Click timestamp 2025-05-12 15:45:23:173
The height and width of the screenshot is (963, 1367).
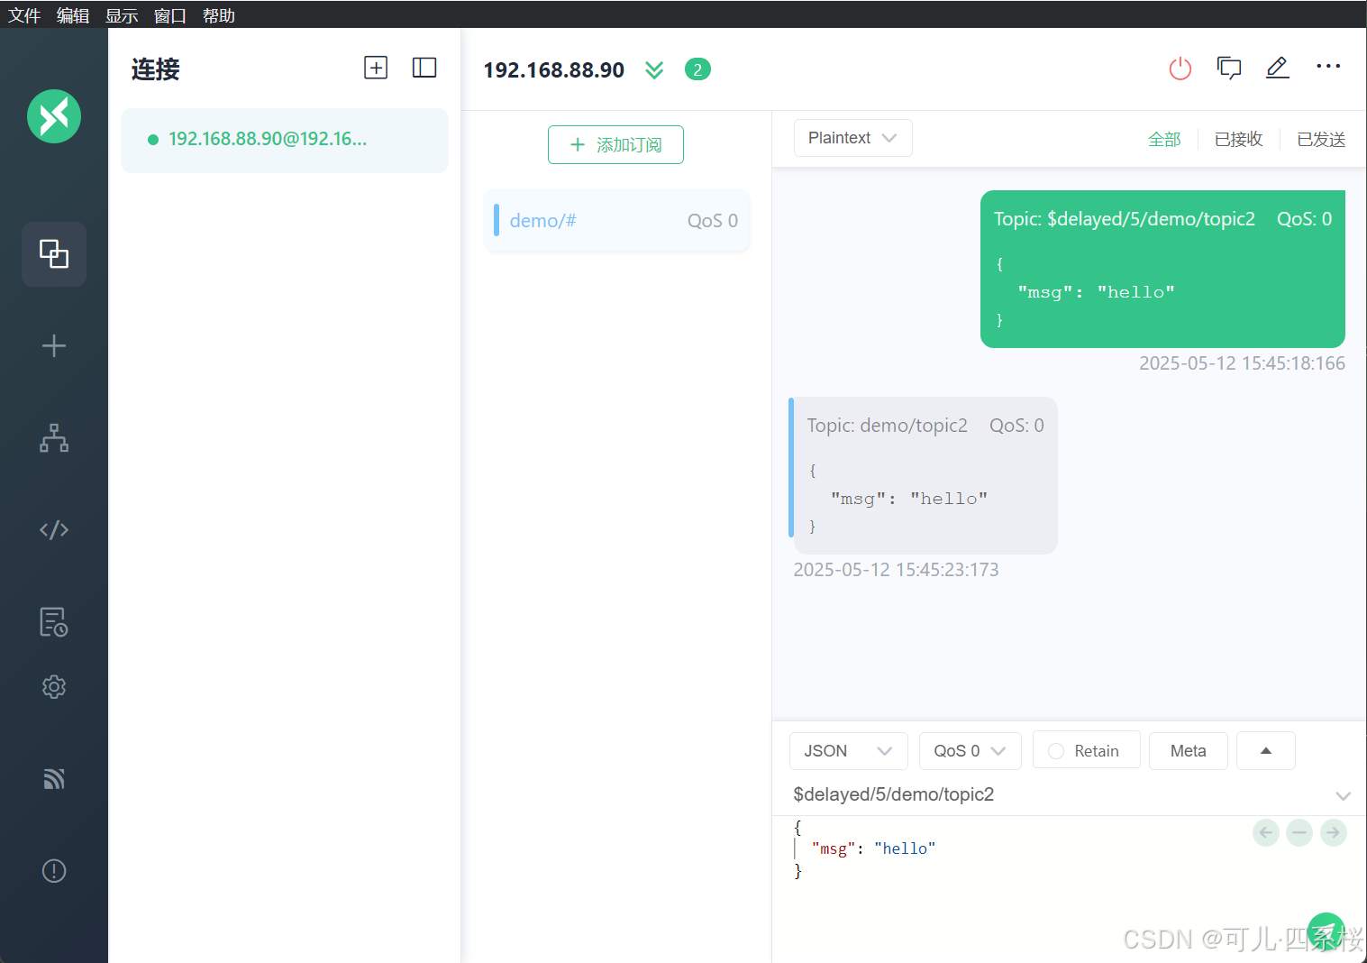point(896,570)
